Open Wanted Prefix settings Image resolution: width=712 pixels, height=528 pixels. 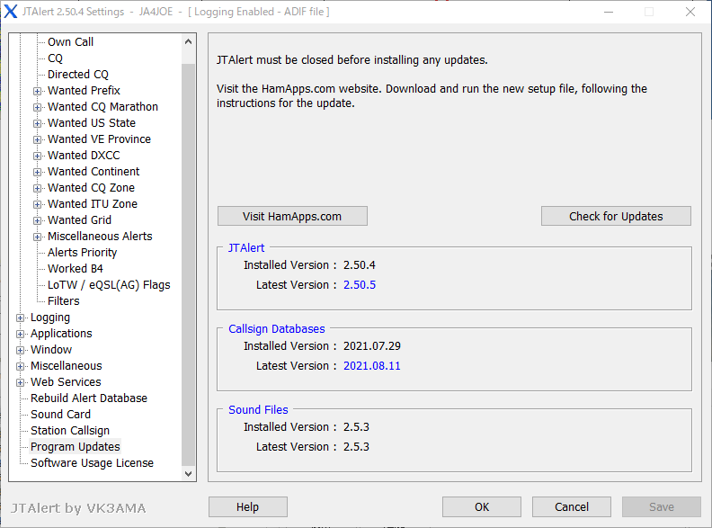pyautogui.click(x=84, y=91)
